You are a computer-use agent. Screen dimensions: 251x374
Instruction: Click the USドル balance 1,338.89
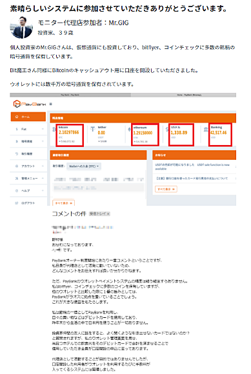click(179, 133)
